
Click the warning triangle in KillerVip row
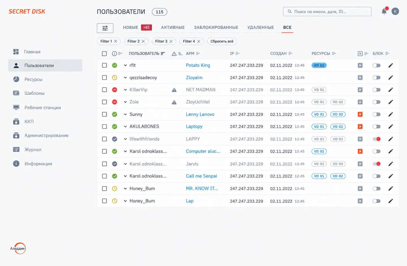point(174,90)
